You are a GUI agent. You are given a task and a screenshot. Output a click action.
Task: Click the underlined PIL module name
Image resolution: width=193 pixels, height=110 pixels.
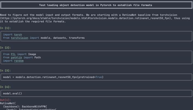[13, 54]
